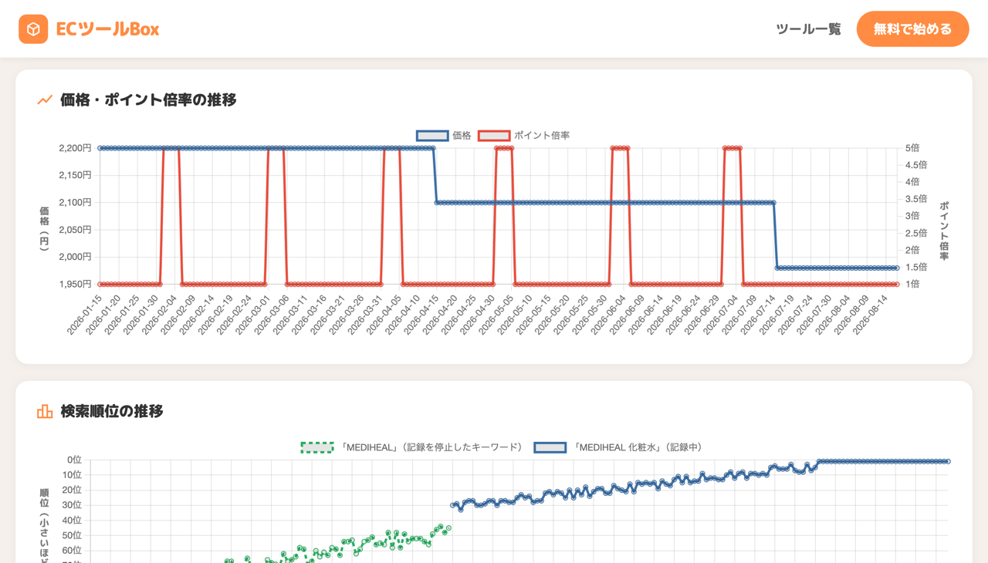This screenshot has width=988, height=563.
Task: Toggle the ポイント倍率 legend color swatch
Action: 494,136
